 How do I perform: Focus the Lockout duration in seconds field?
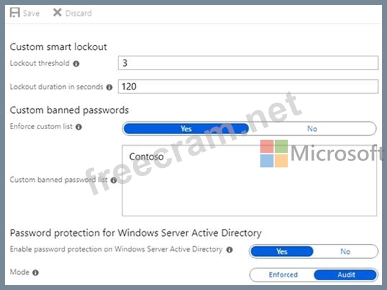tap(248, 86)
